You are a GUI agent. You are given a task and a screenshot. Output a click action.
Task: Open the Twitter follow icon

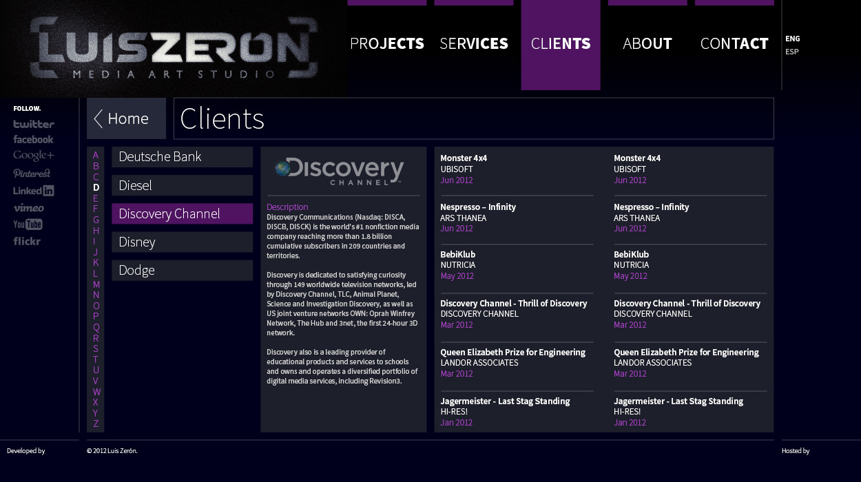[34, 124]
